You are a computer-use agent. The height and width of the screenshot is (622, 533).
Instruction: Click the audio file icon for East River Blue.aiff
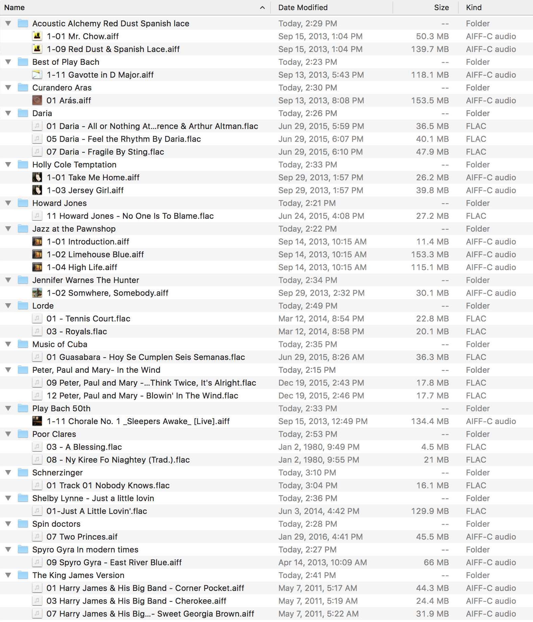37,562
